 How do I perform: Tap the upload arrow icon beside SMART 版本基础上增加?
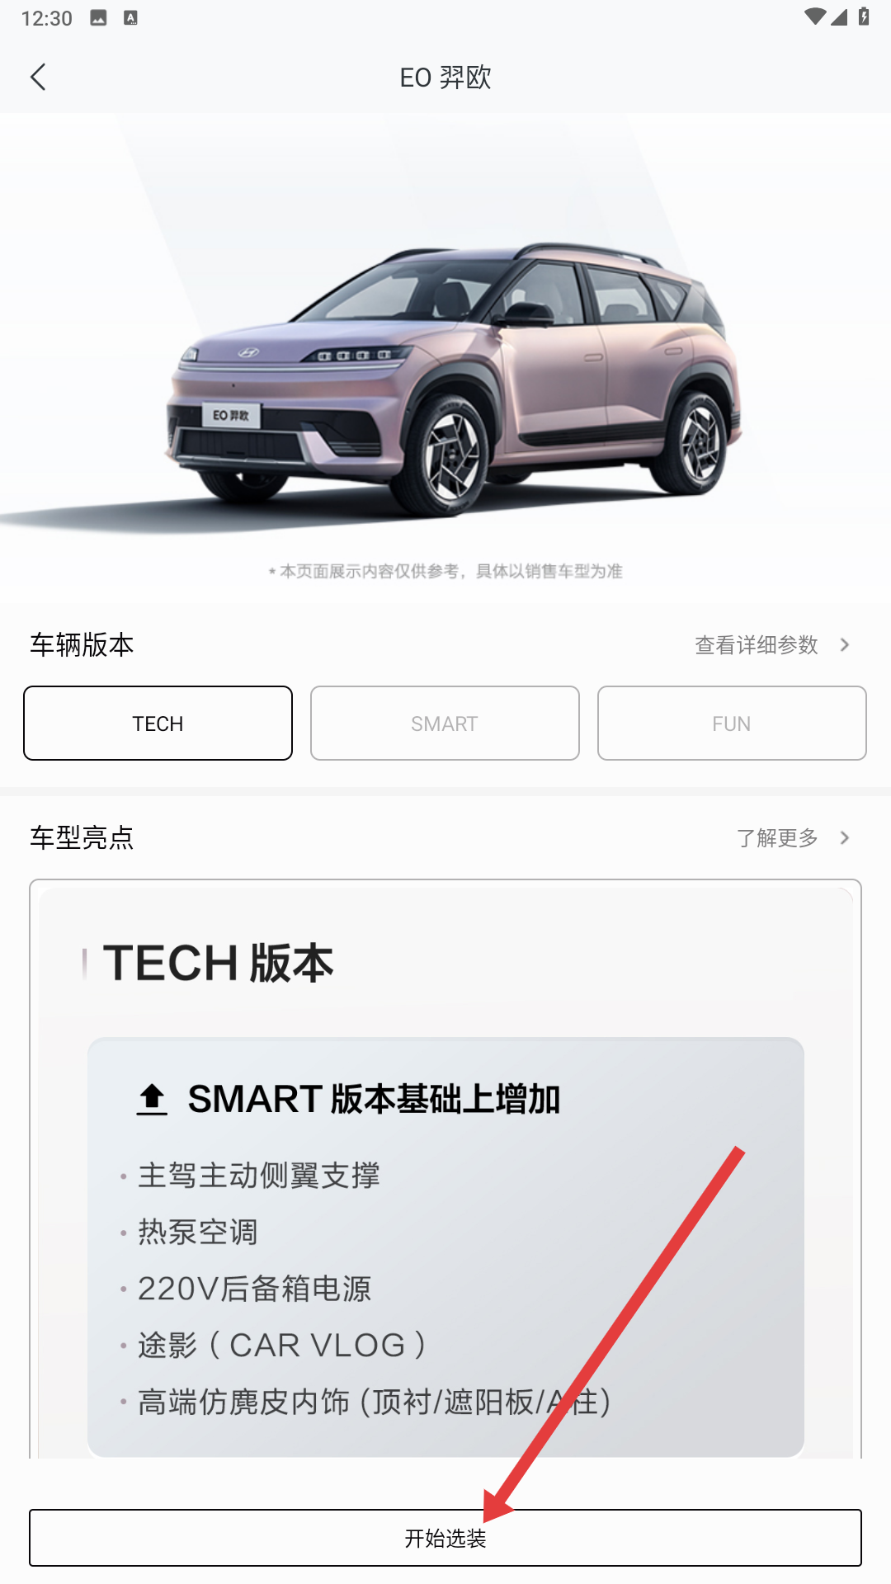click(152, 1100)
